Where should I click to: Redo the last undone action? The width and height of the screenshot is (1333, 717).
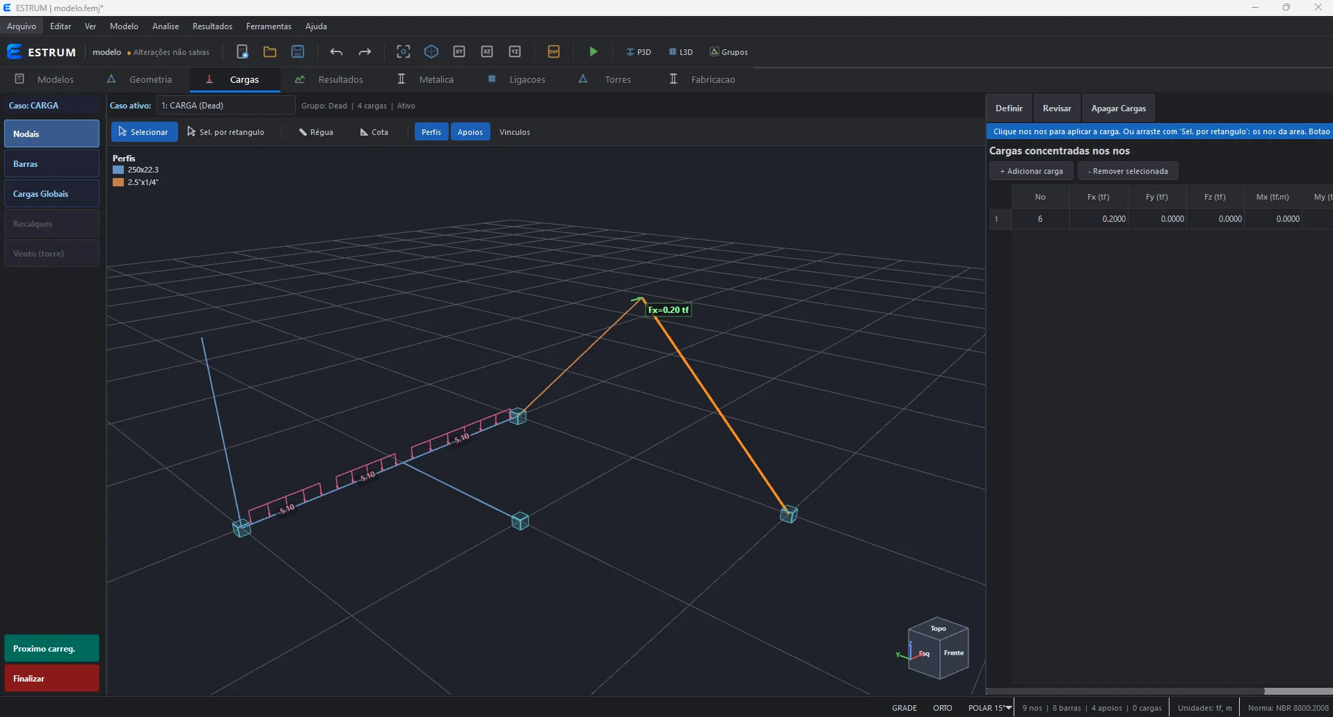pos(365,51)
